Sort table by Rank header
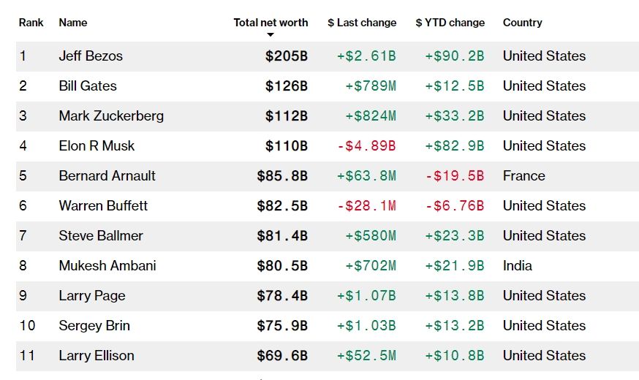 point(31,23)
